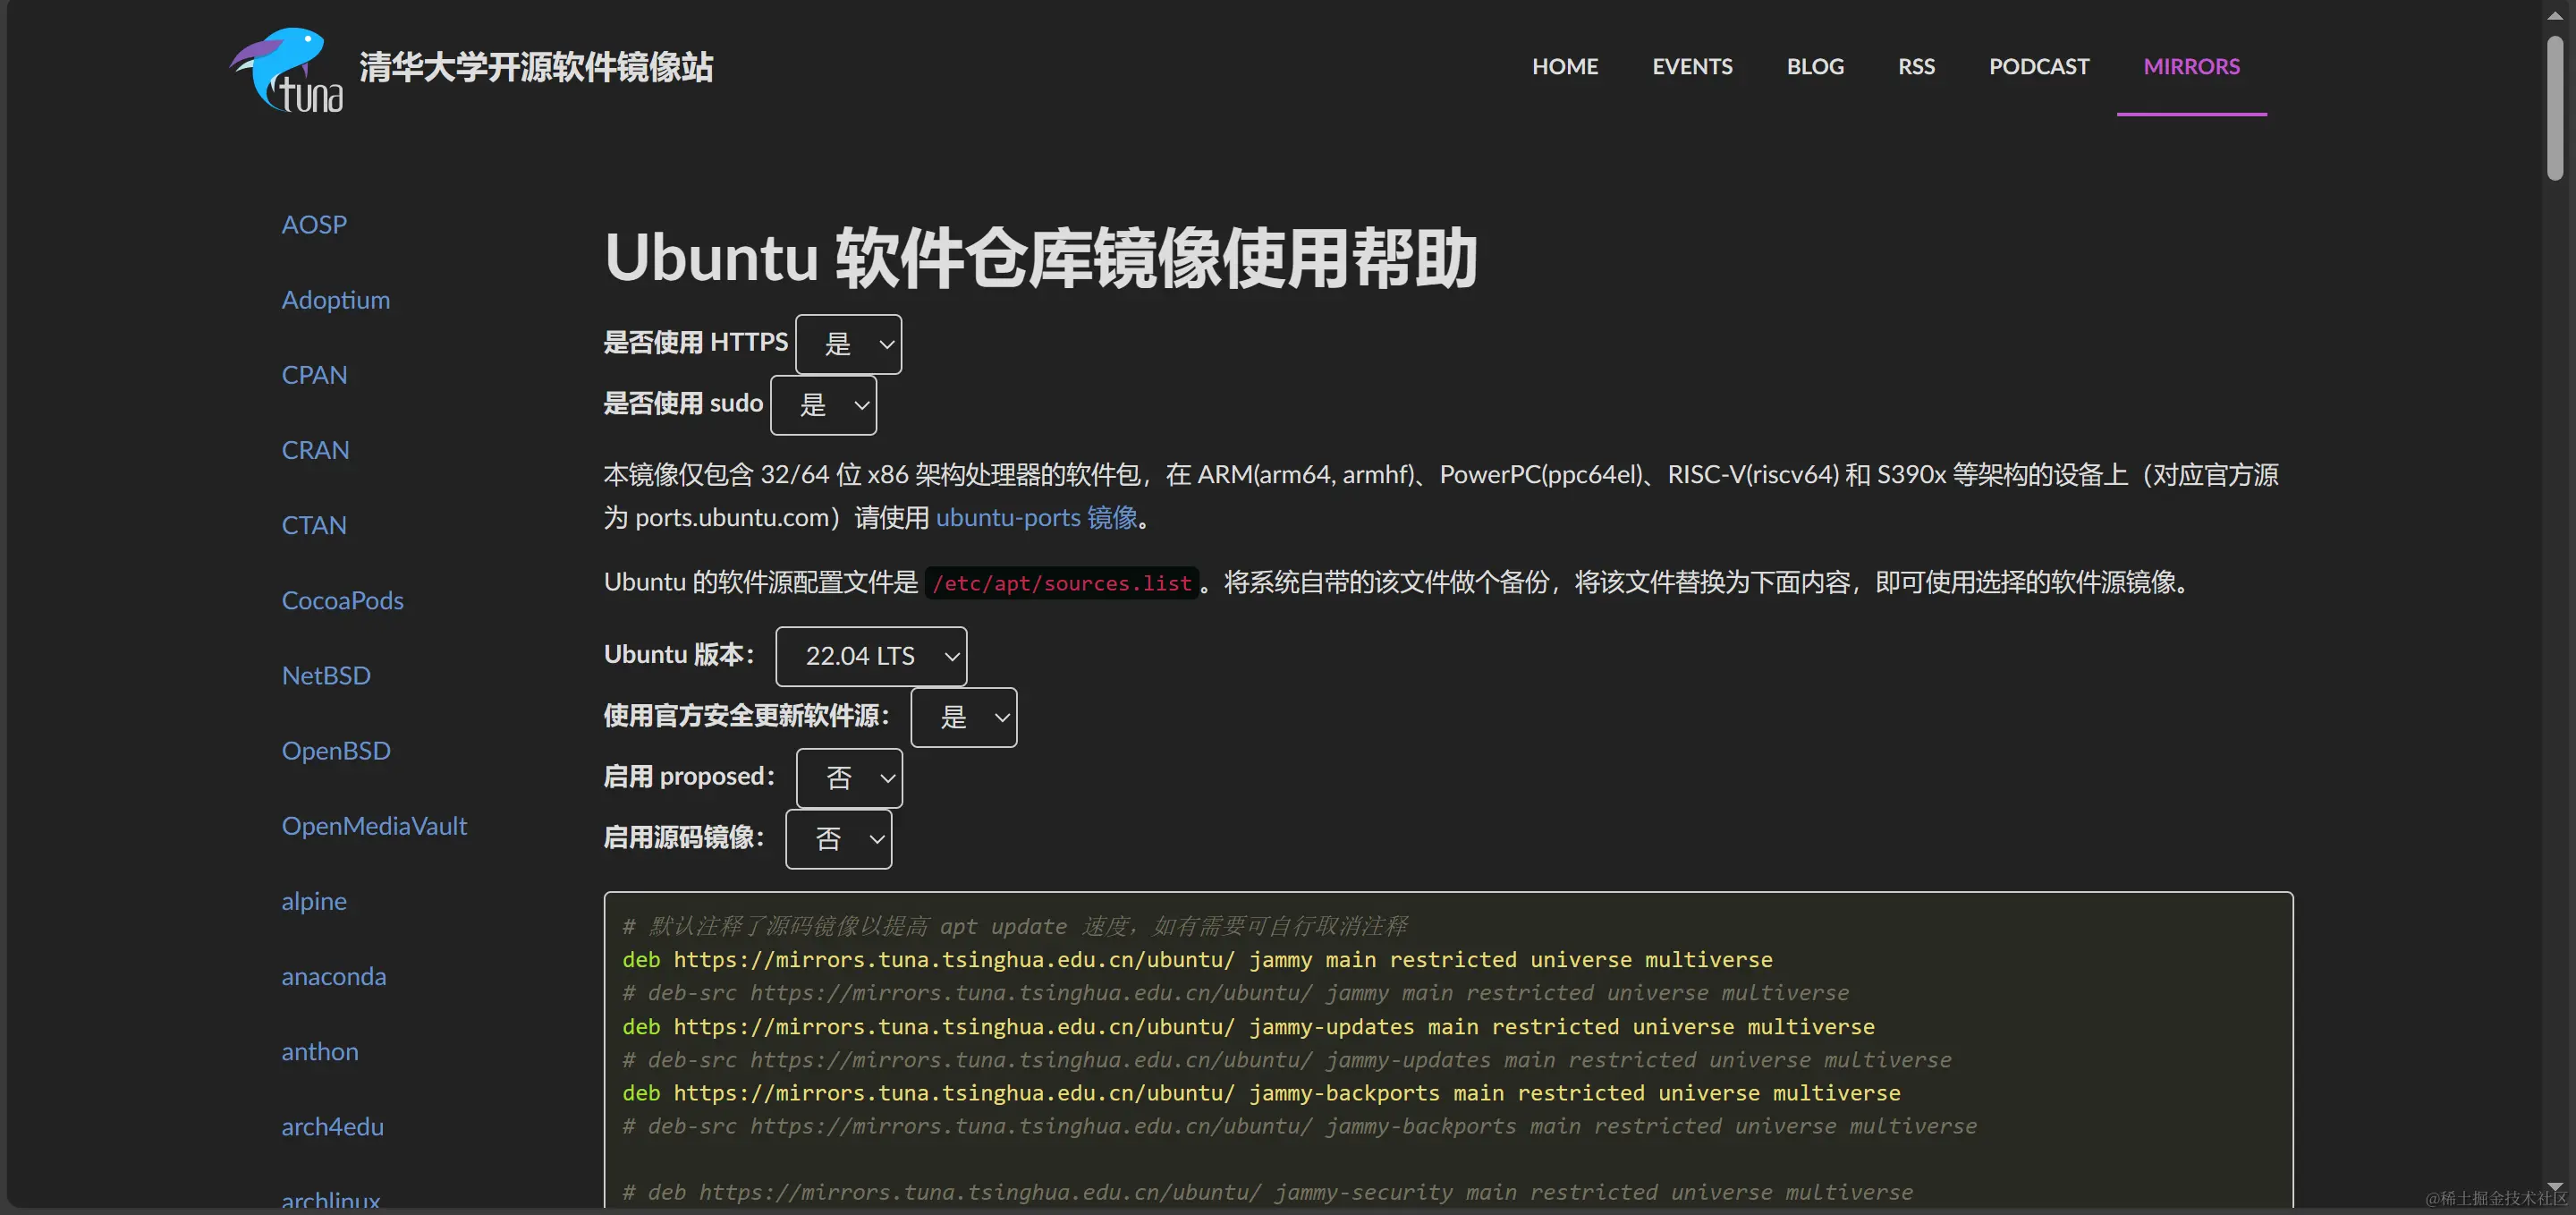Open the HTTPS usage dropdown
The width and height of the screenshot is (2576, 1215).
[x=848, y=345]
